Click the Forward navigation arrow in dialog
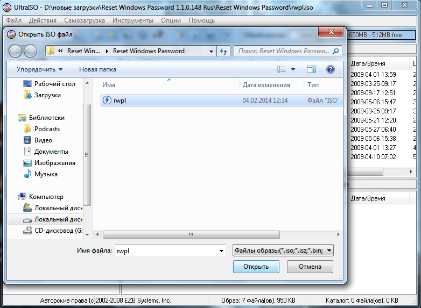This screenshot has width=421, height=308. 30,51
